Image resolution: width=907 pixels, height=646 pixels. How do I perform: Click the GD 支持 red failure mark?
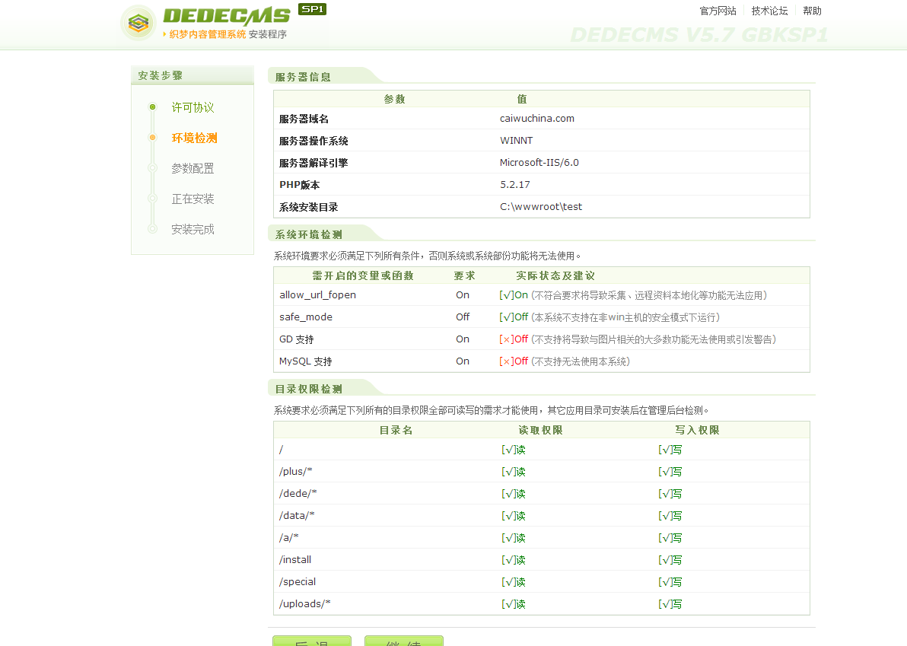tap(507, 339)
